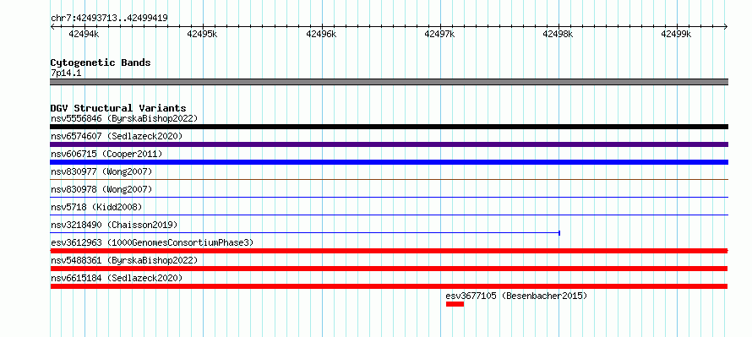Click the DGV Structural Variants track title
752x337 pixels.
[x=118, y=108]
